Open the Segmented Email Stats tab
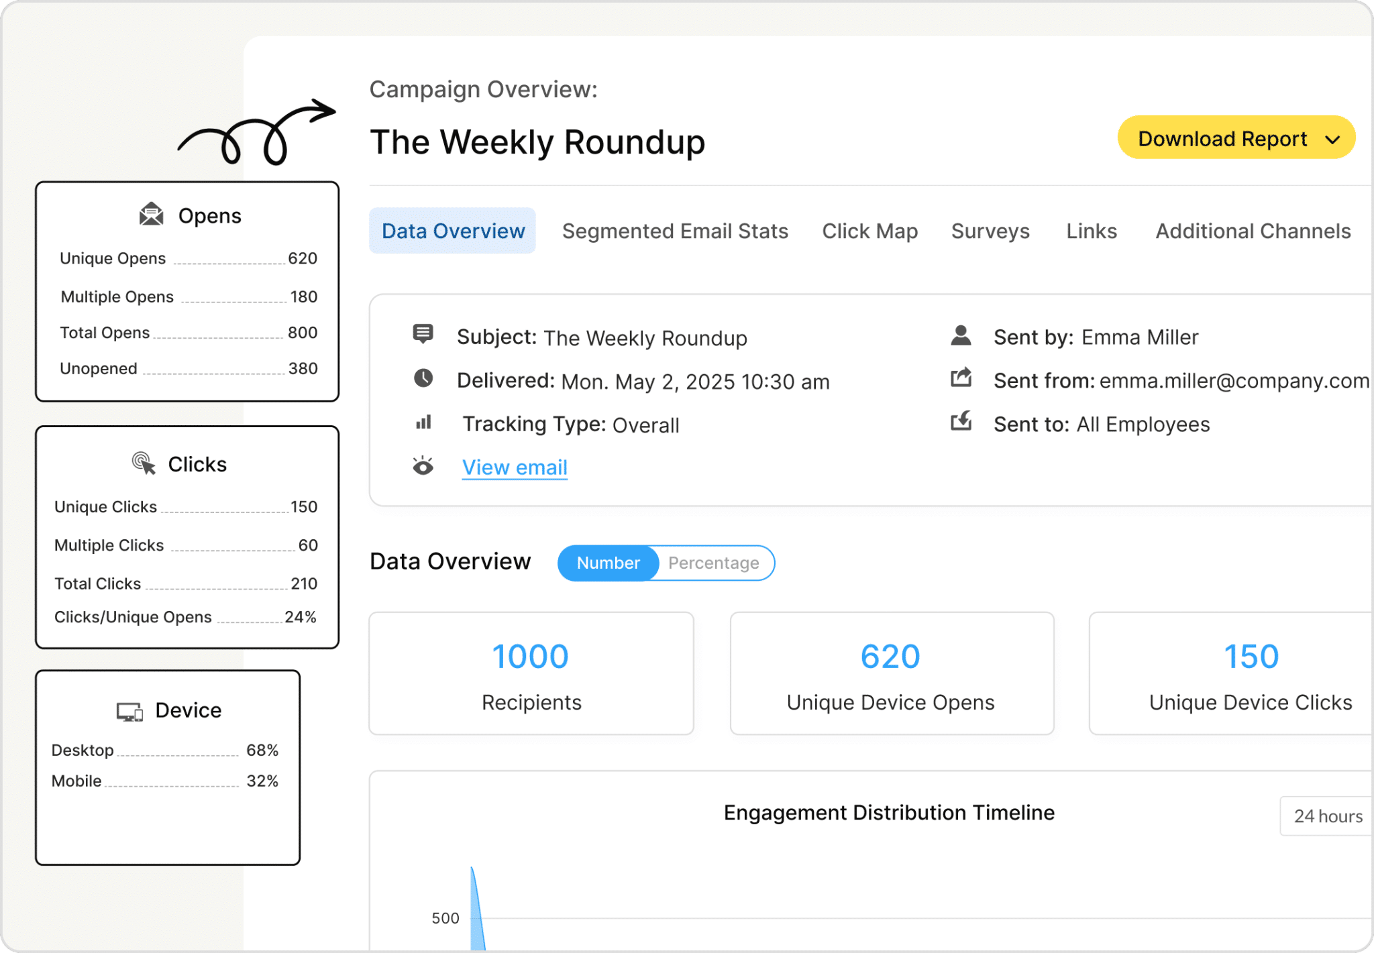 tap(675, 231)
